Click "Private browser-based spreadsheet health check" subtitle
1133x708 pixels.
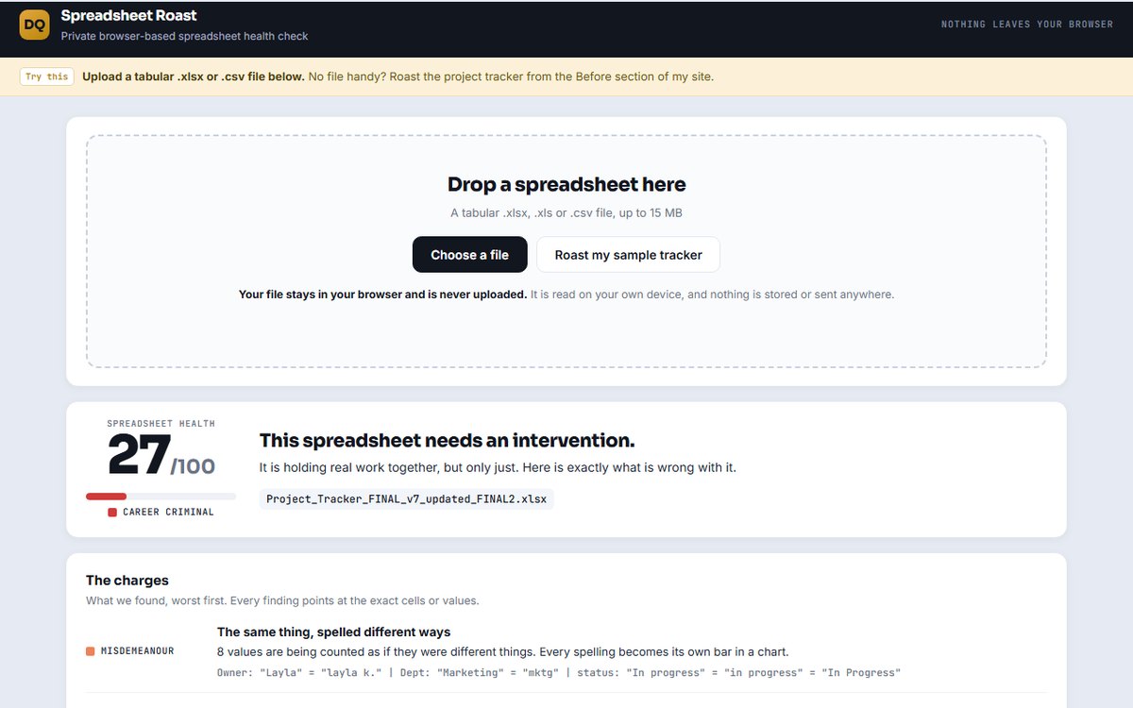point(185,37)
